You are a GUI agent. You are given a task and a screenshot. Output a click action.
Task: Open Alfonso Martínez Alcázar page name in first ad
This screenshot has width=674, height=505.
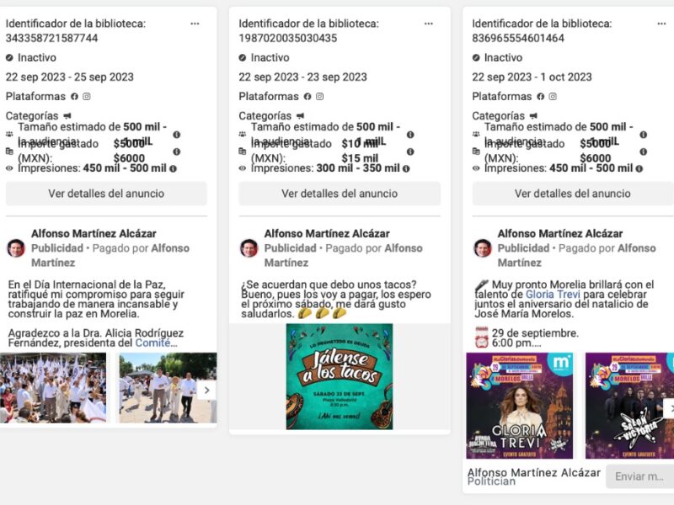point(94,234)
